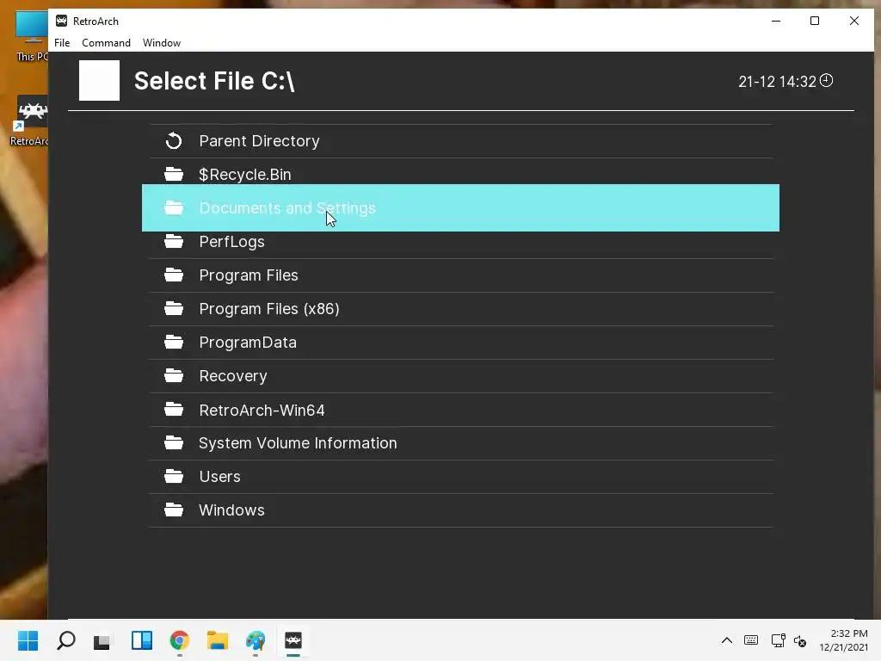This screenshot has width=881, height=661.
Task: Open the Command menu
Action: point(106,43)
